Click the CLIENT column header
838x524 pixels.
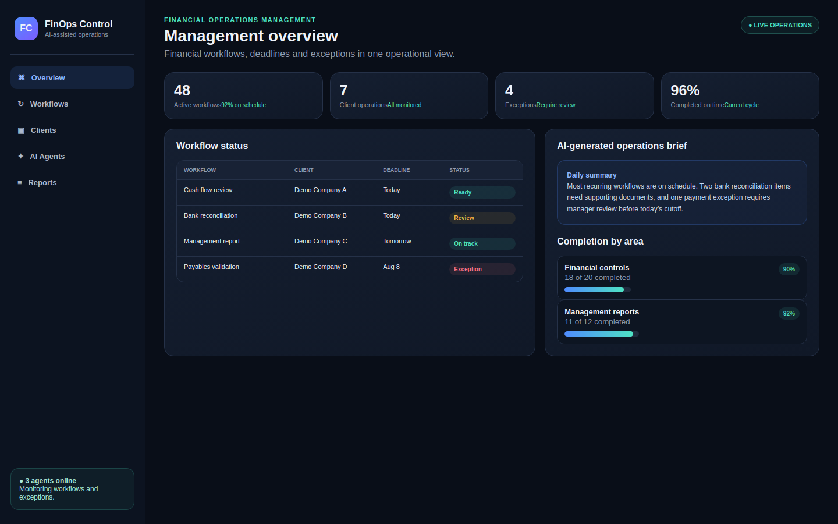point(304,170)
